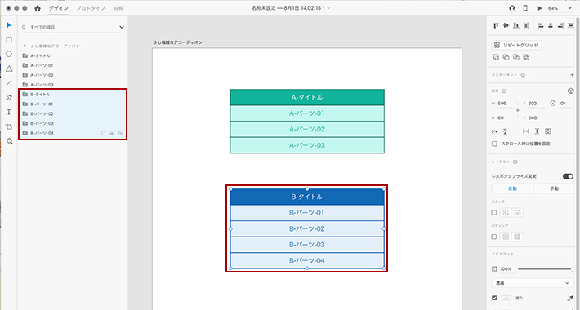The image size is (580, 310).
Task: Open the document title dropdown arrow
Action: click(329, 8)
